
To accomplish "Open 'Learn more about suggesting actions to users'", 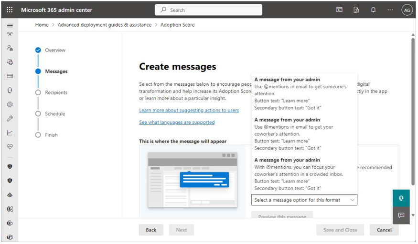I will tap(189, 110).
